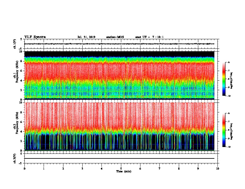Image resolution: width=245 pixels, height=189 pixels.
Task: Click the flat ch.3 voltage trace
Action: 119,158
